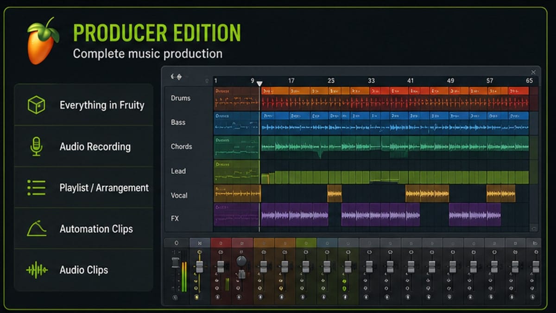
Task: Jump to bar 25 on the timeline ruler
Action: pos(331,81)
